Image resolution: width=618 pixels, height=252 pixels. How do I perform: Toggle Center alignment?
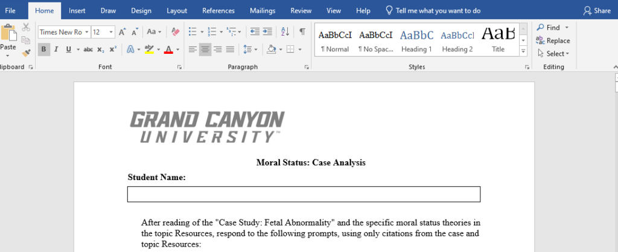(205, 50)
